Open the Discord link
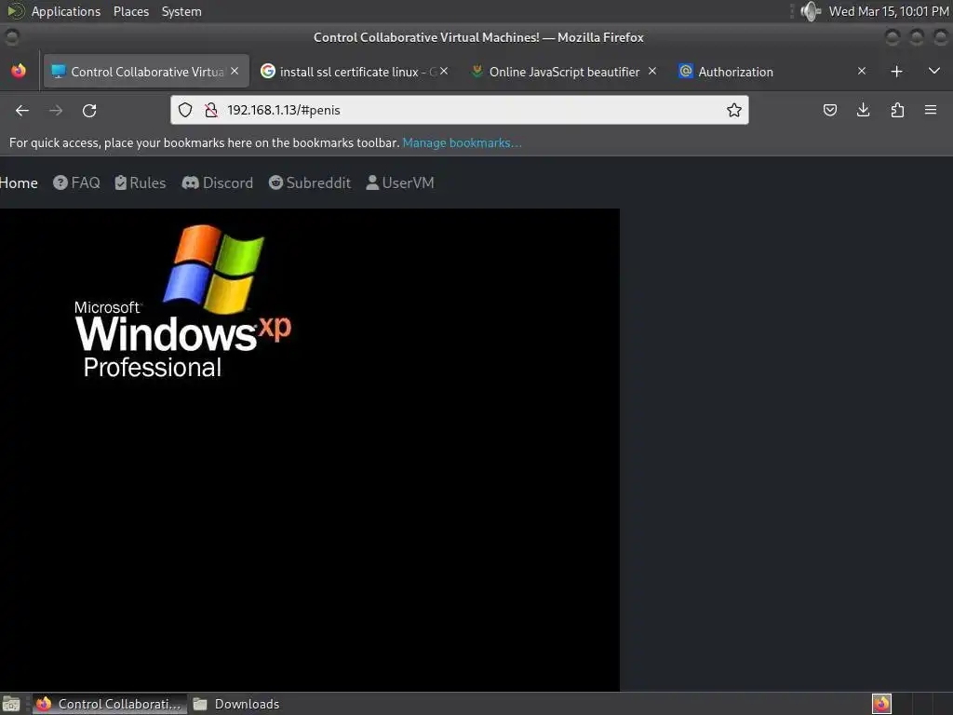 pos(218,183)
